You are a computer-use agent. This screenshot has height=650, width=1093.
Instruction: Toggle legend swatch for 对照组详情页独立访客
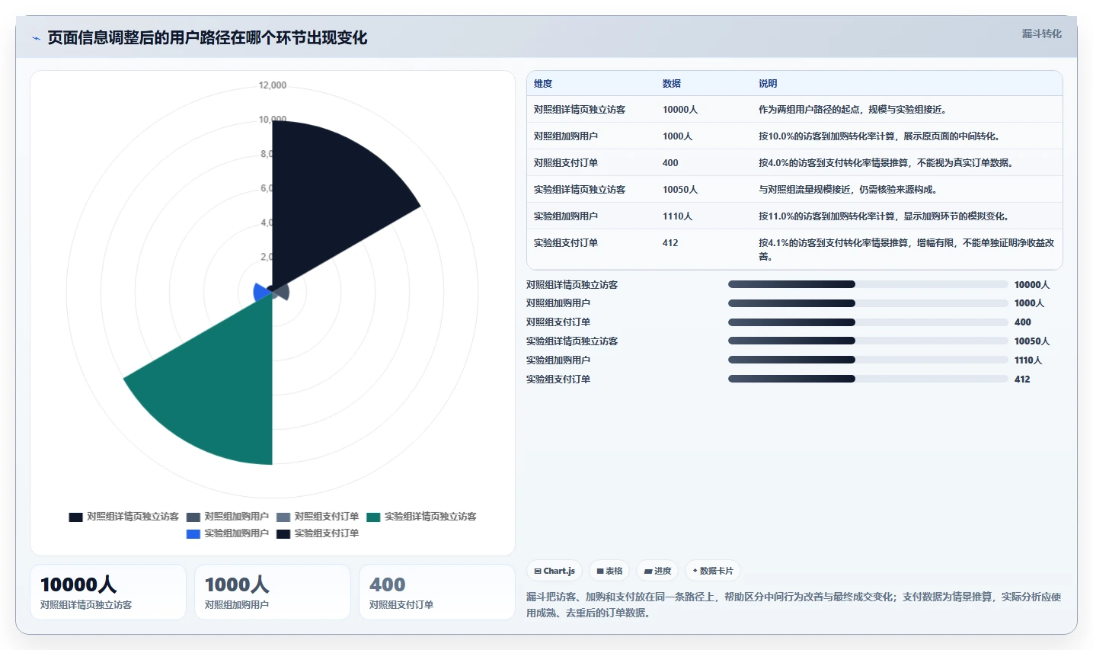tap(75, 517)
